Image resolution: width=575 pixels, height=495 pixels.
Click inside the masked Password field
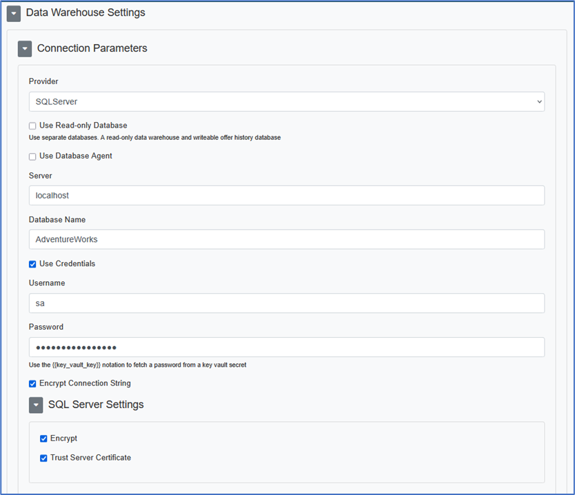[x=286, y=347]
